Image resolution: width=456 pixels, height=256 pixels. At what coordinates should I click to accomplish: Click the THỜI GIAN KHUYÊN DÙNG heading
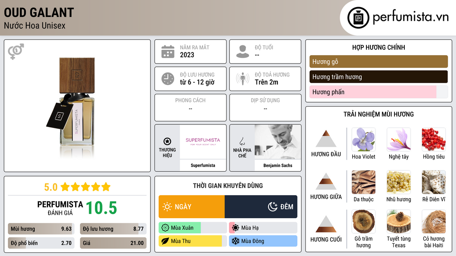(228, 186)
